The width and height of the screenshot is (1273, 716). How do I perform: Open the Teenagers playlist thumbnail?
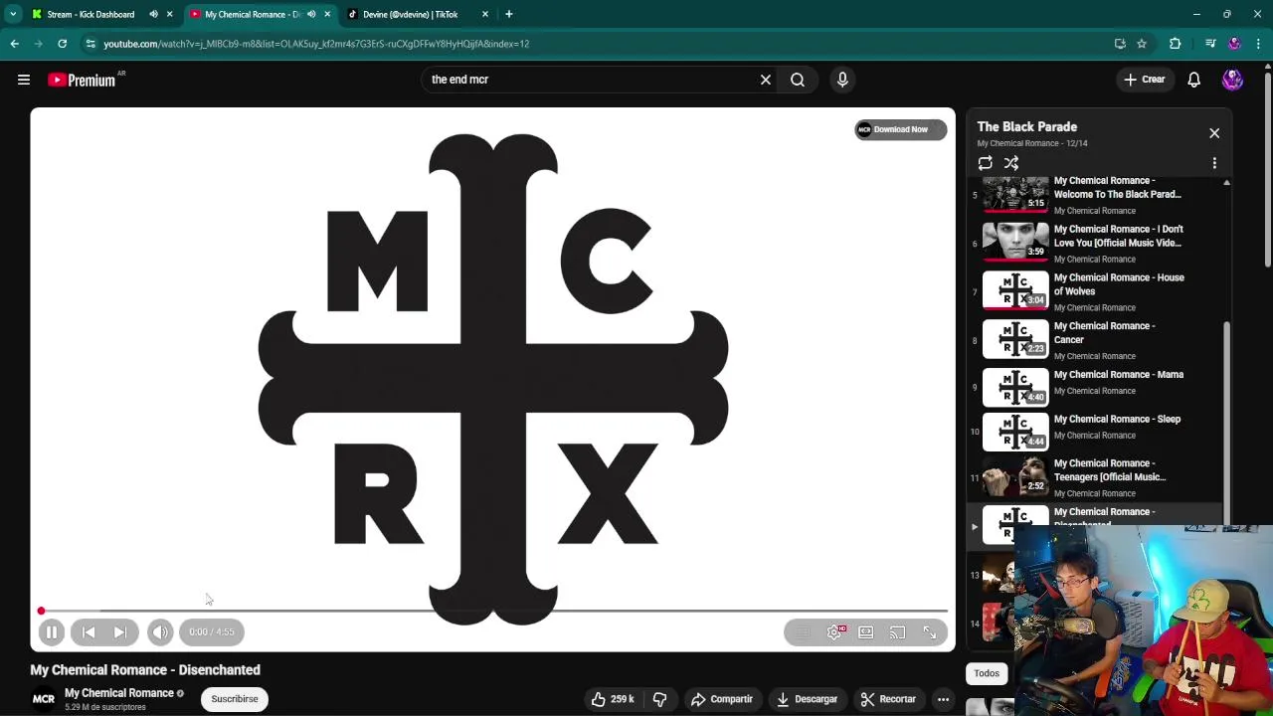tap(1015, 478)
